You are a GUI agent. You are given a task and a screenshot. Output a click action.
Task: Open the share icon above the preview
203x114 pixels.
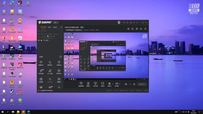point(145,29)
